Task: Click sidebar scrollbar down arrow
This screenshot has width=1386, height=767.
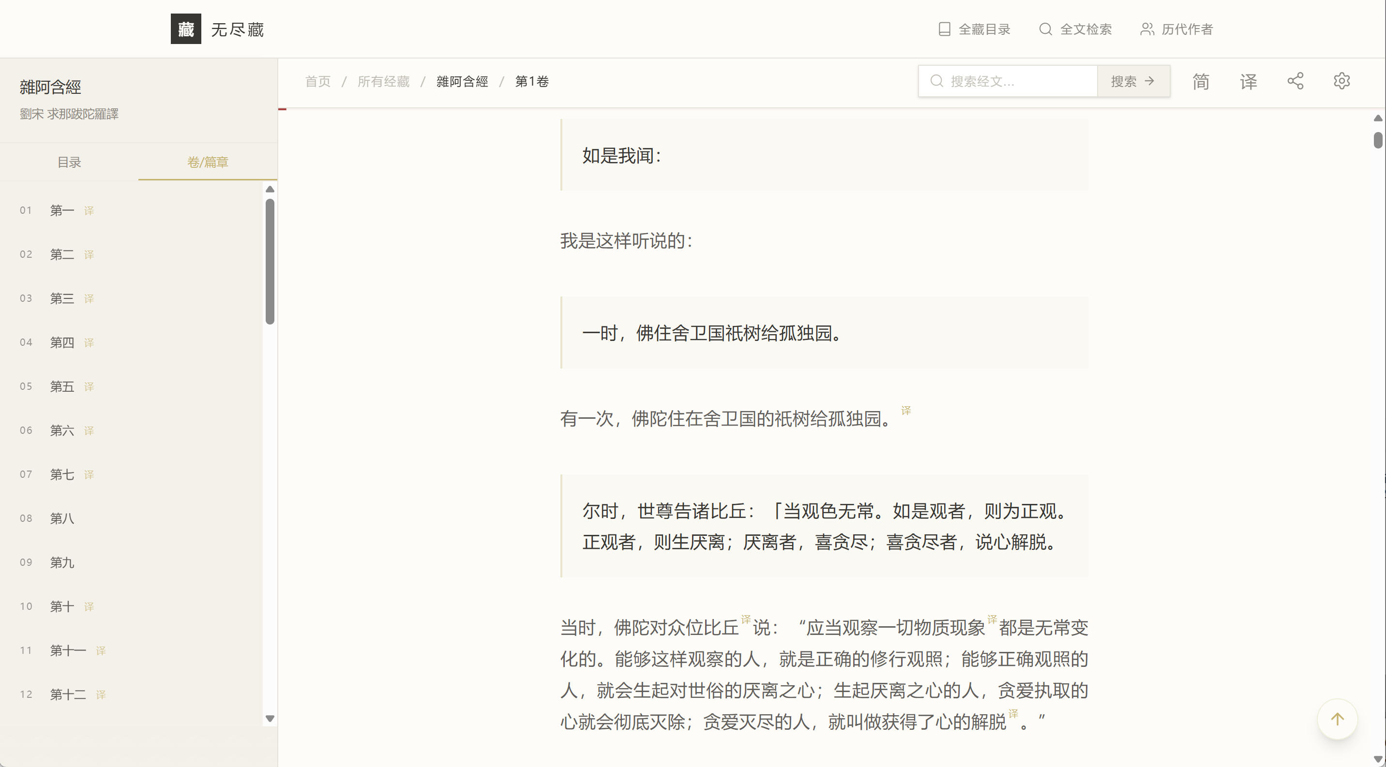Action: 270,719
